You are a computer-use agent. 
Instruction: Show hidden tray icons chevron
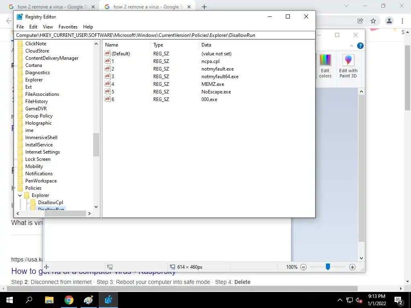tap(340, 300)
